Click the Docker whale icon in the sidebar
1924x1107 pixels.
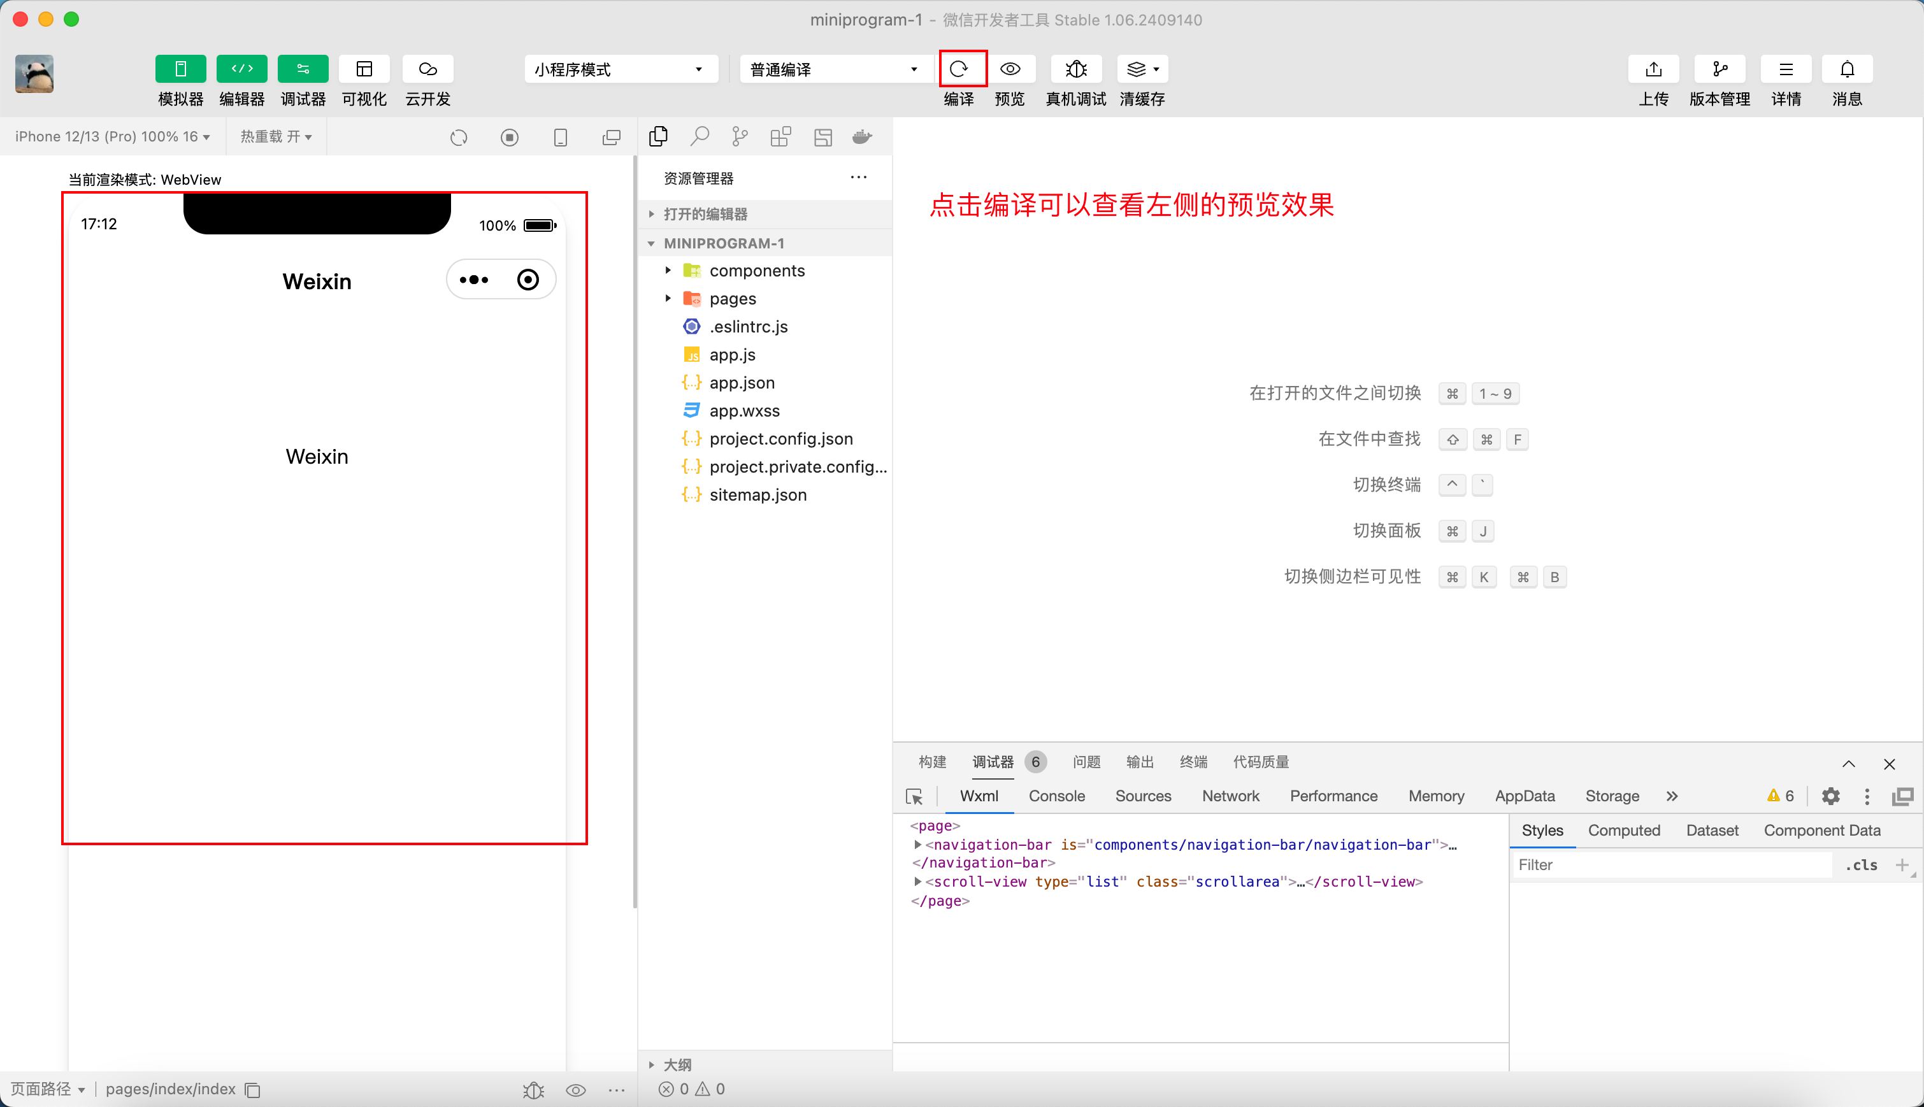[861, 137]
